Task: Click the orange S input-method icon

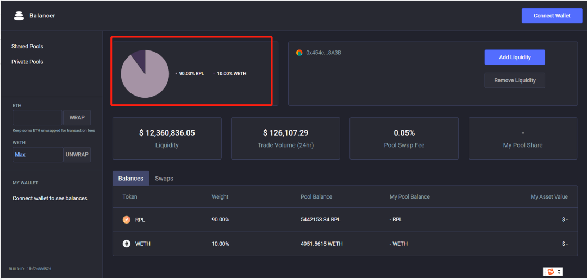Action: click(x=550, y=272)
